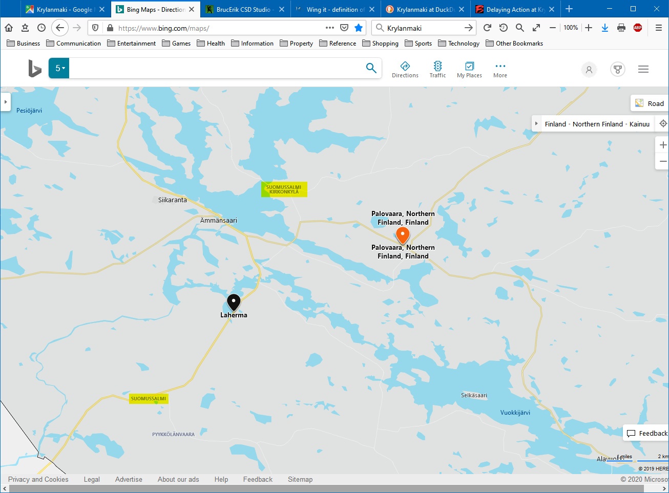Switch to the Krylanmaki at DuckDuckGo tab
Image resolution: width=669 pixels, height=493 pixels.
(x=425, y=9)
